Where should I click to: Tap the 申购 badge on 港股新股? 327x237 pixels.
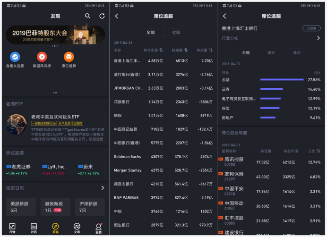pyautogui.click(x=58, y=210)
